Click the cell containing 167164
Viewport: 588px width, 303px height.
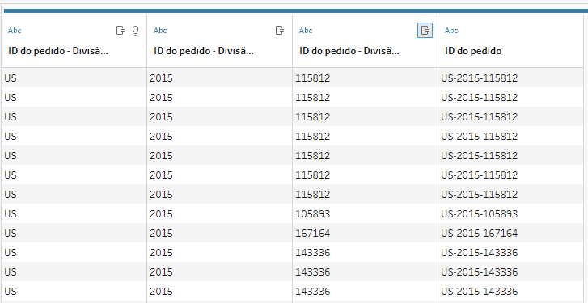point(365,234)
